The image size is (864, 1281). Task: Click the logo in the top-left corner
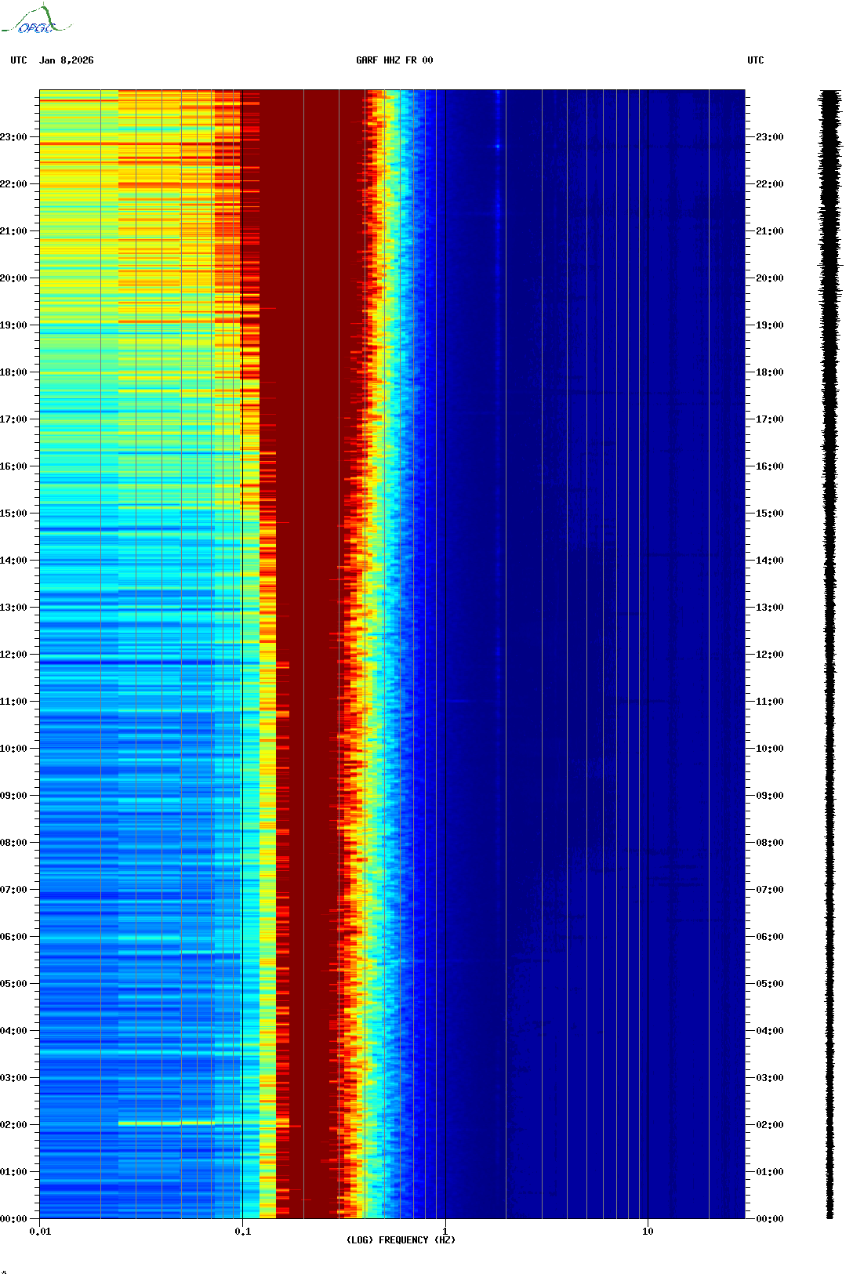(x=36, y=20)
